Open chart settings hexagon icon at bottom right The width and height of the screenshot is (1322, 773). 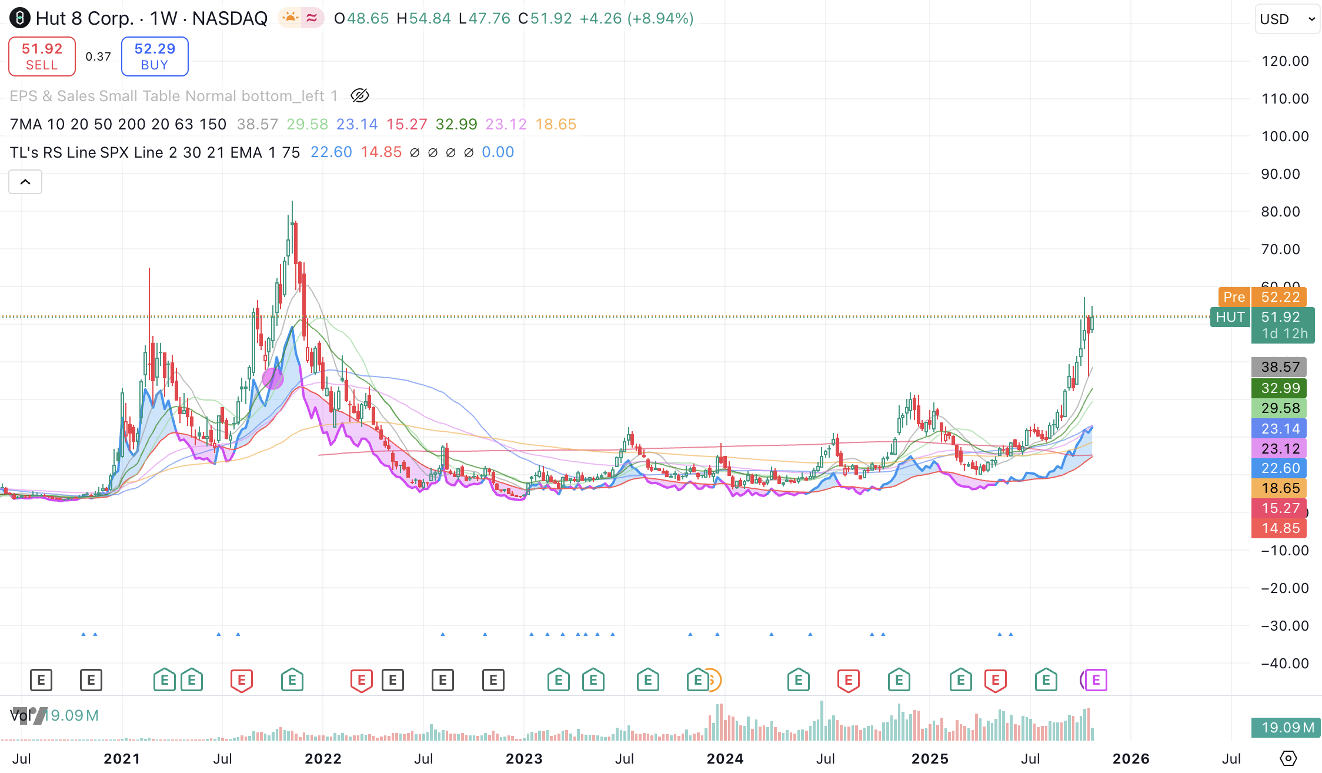click(x=1288, y=758)
